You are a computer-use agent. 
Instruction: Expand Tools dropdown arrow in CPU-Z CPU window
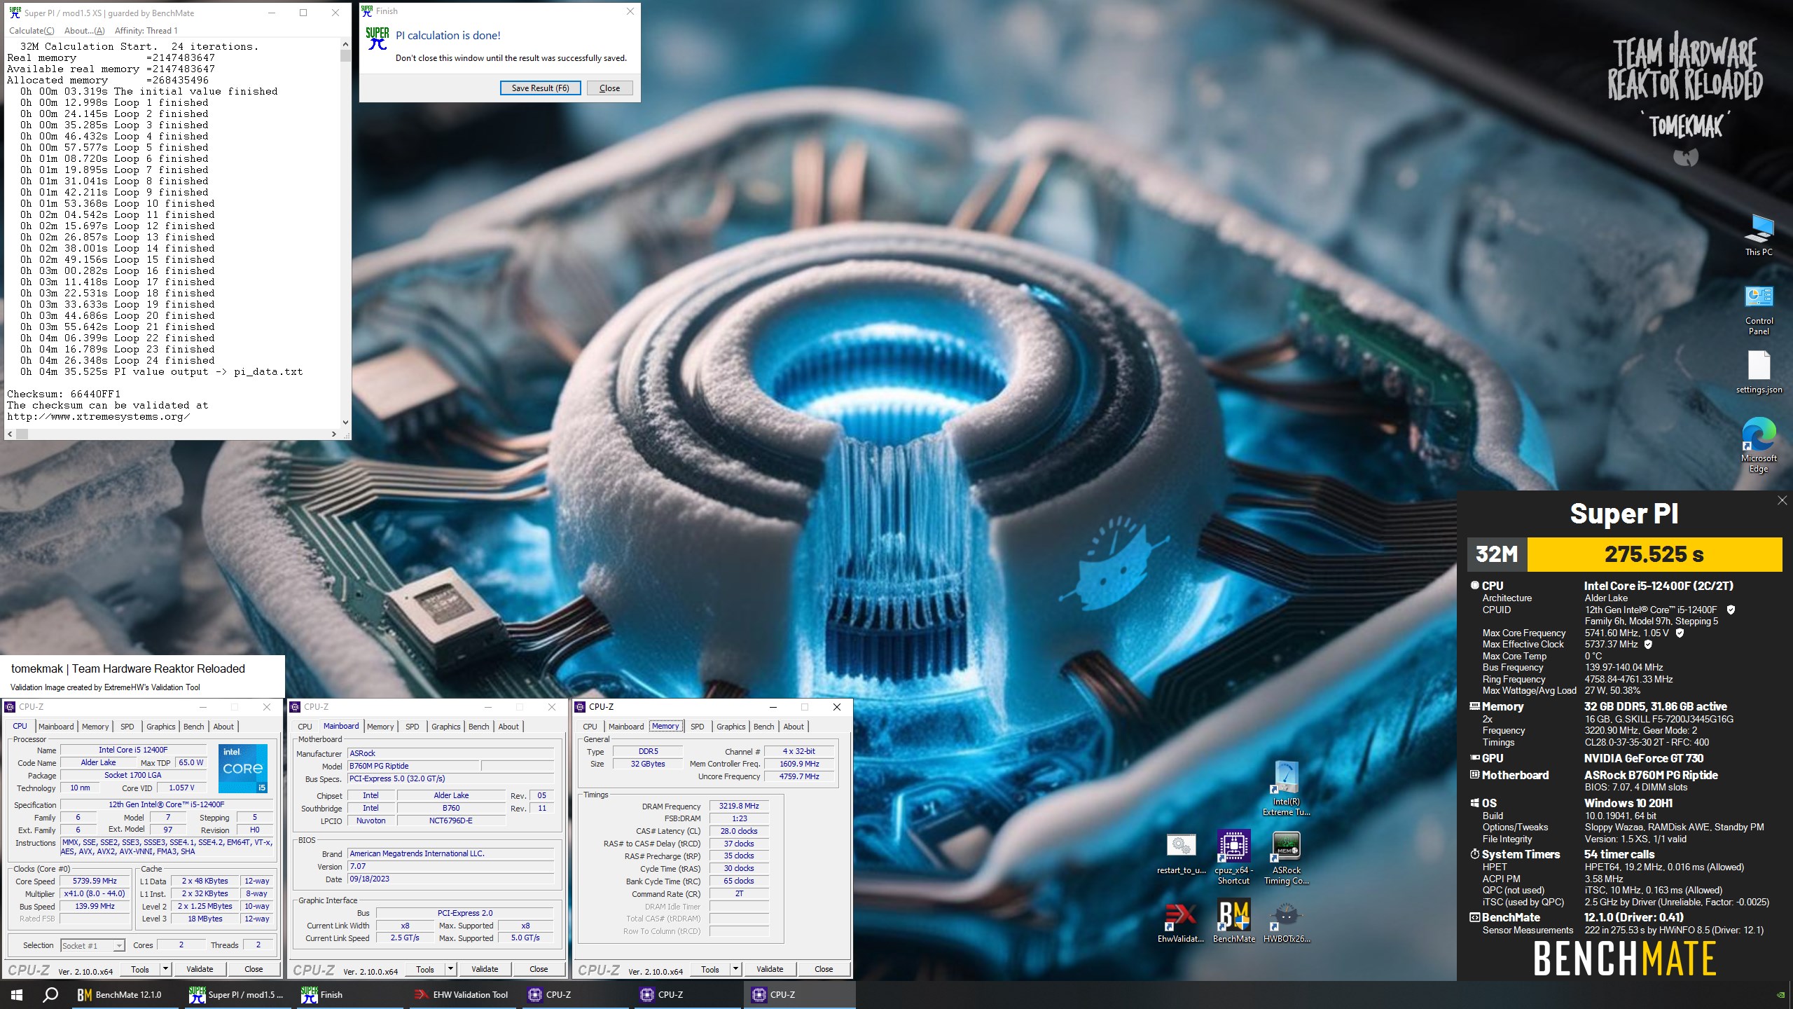click(x=166, y=969)
